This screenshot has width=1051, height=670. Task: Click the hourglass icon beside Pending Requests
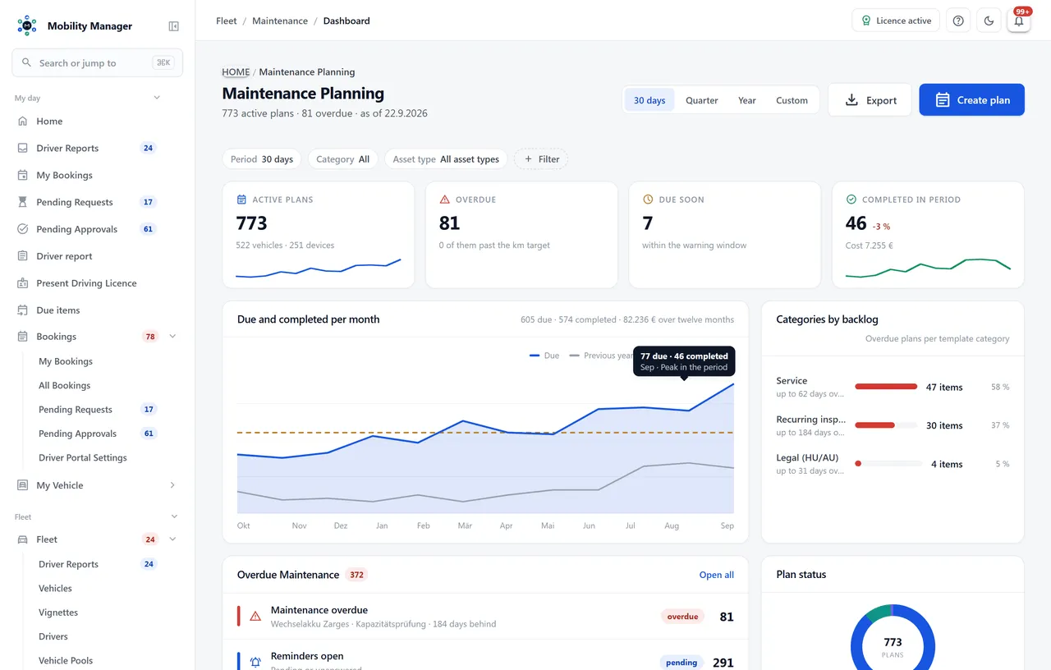(23, 202)
